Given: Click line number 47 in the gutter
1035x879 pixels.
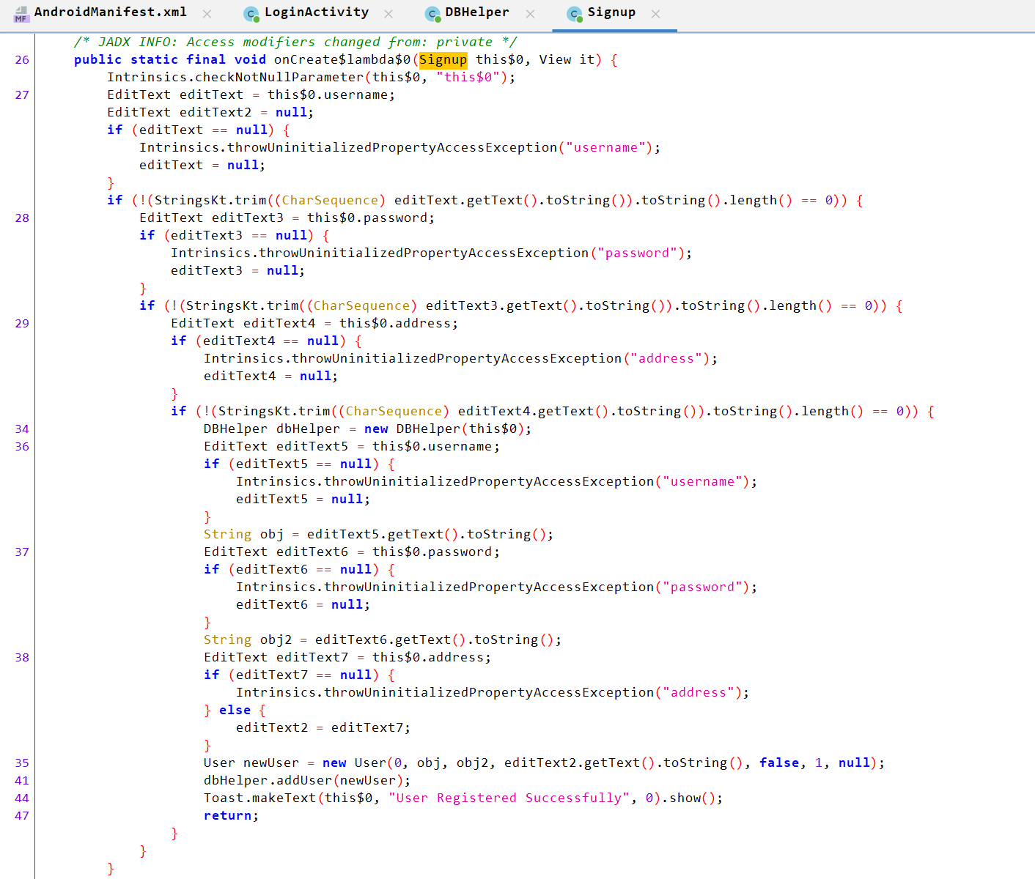Looking at the screenshot, I should (22, 816).
